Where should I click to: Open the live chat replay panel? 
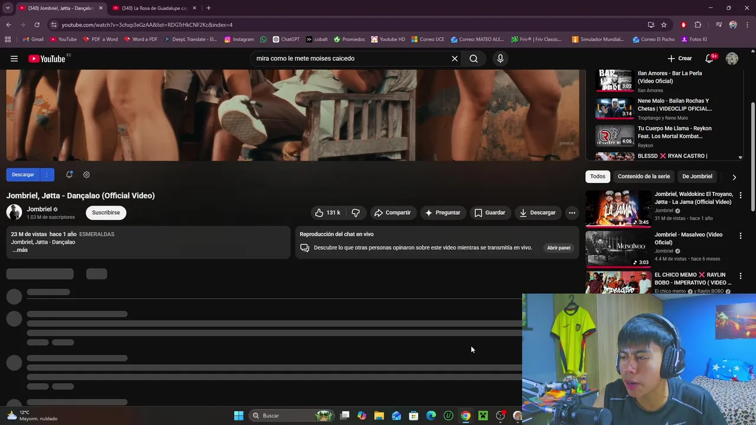click(558, 248)
